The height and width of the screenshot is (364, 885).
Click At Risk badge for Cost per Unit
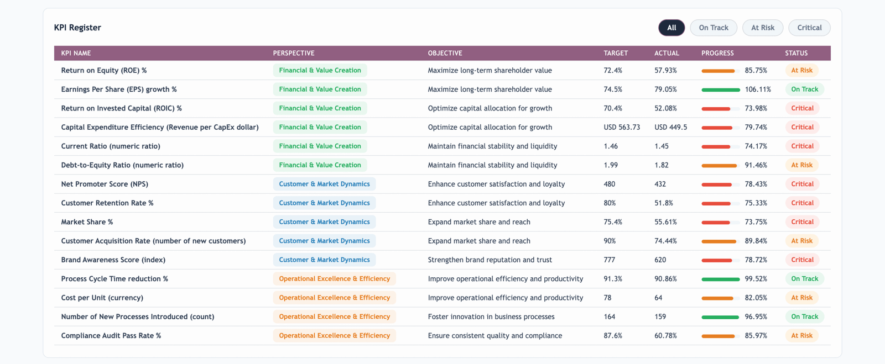pos(801,298)
